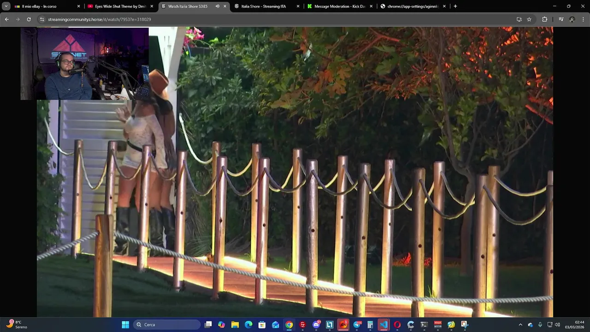Close the Eyes Wide Shut Theme tab
The image size is (590, 332).
[152, 6]
